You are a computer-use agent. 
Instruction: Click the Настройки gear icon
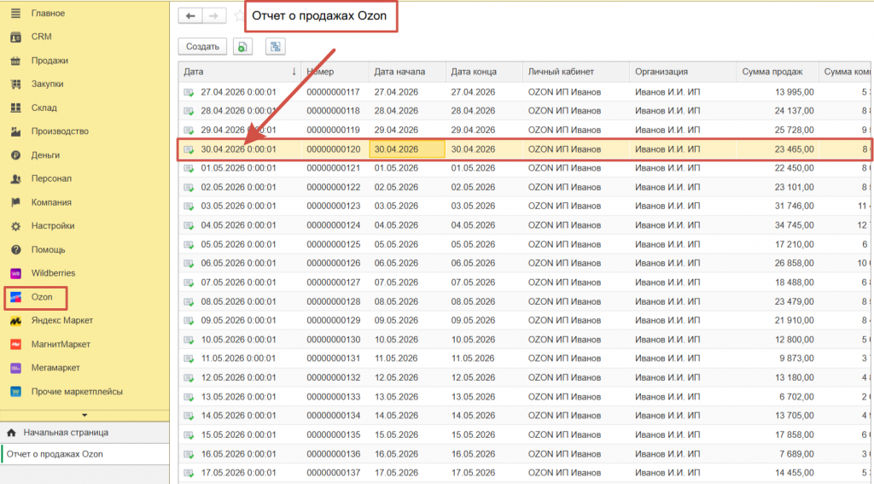point(15,226)
